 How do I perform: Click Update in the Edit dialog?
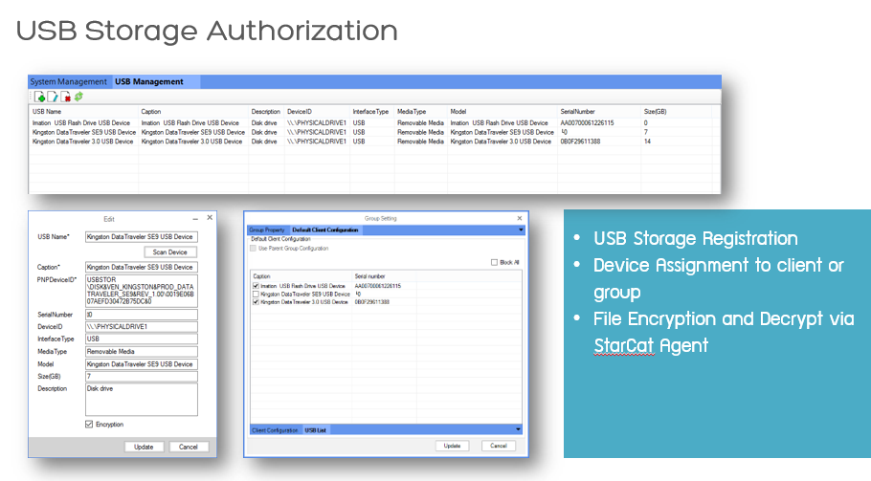tap(144, 447)
